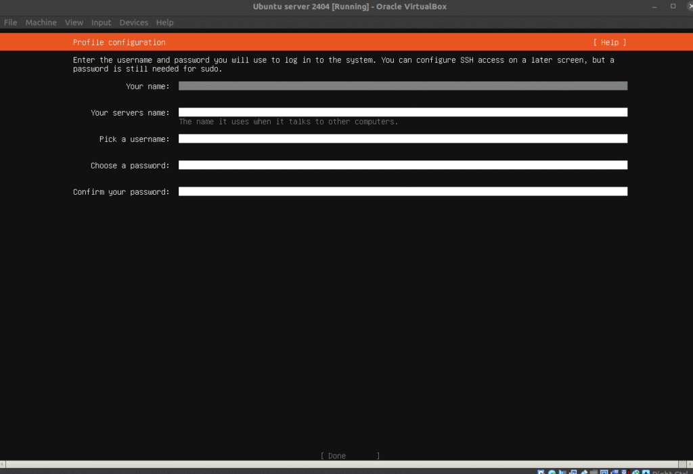Maximize the VirtualBox VM window
The width and height of the screenshot is (693, 474).
click(x=673, y=7)
